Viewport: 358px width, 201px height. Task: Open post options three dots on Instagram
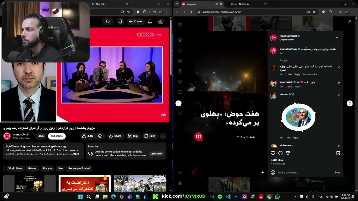[338, 37]
